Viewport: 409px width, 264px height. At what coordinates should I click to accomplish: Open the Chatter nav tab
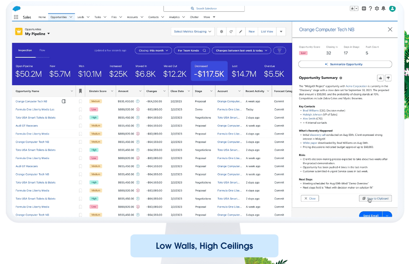[x=194, y=17]
